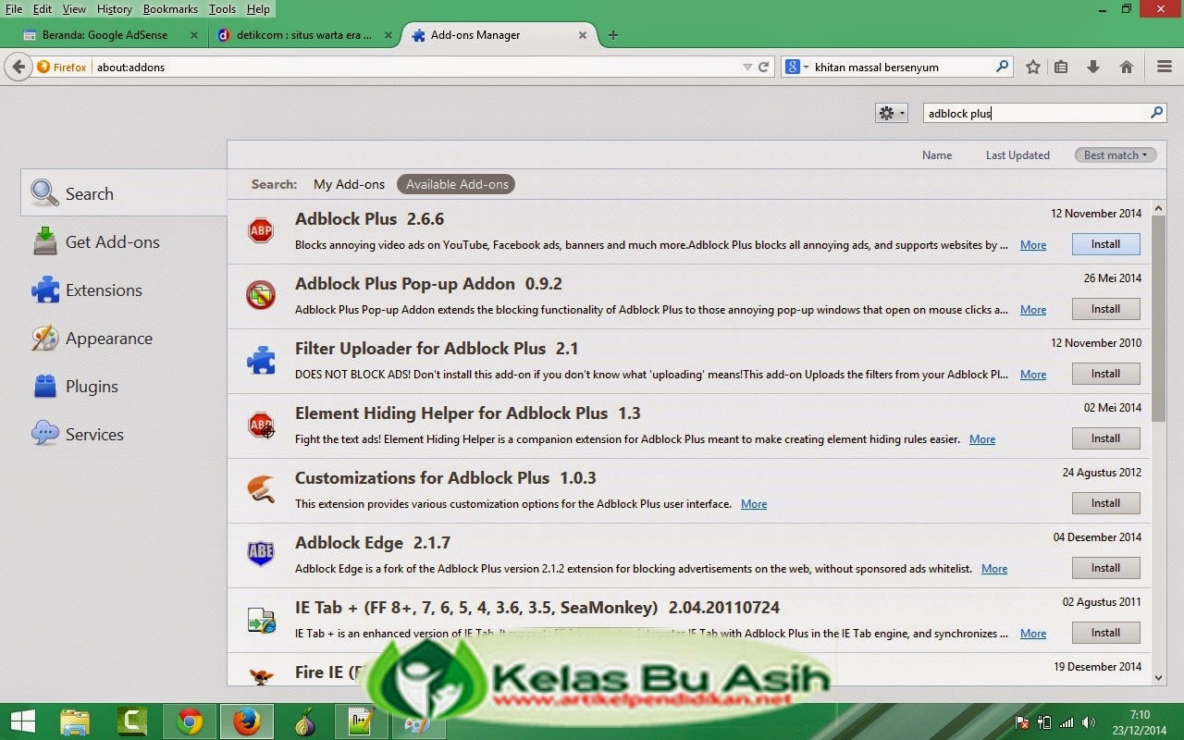This screenshot has height=740, width=1184.
Task: Install Adblock Plus 2.6.6
Action: 1105,244
